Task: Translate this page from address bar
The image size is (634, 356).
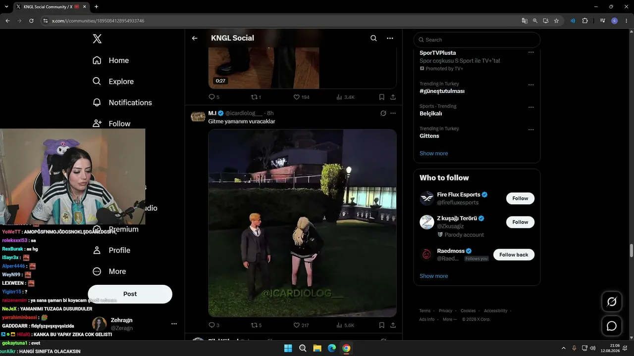Action: pos(525,21)
